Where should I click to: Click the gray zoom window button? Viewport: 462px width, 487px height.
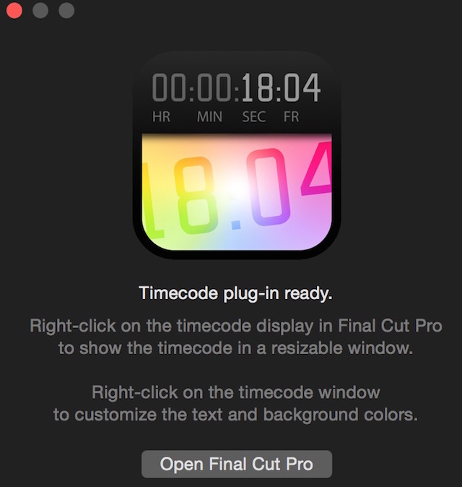pos(66,11)
